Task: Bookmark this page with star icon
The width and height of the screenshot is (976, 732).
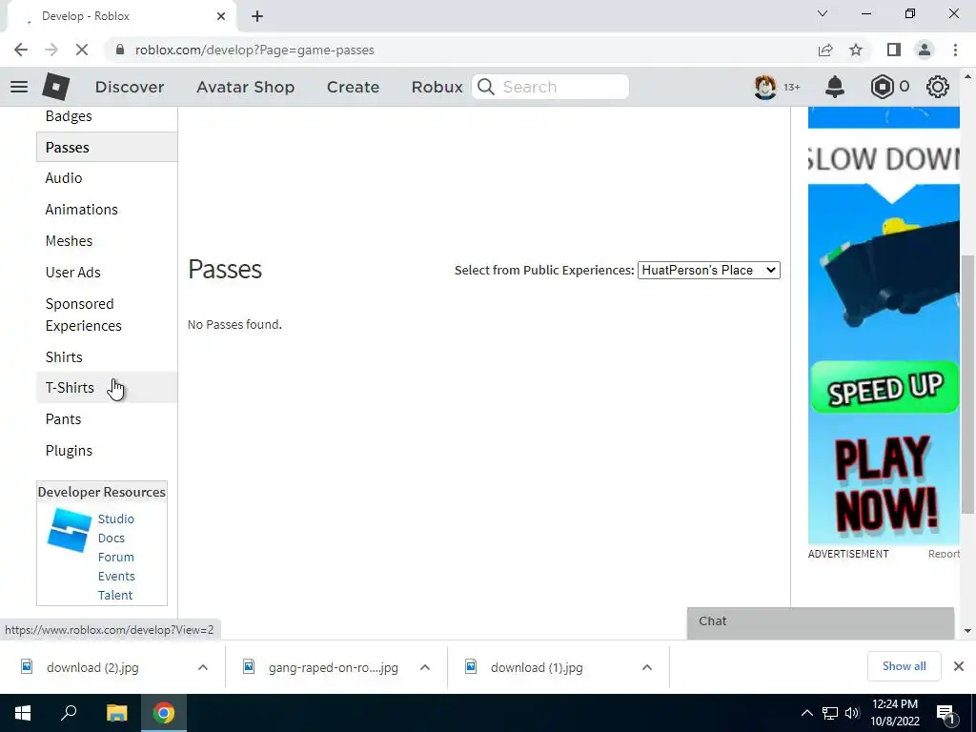Action: (x=856, y=50)
